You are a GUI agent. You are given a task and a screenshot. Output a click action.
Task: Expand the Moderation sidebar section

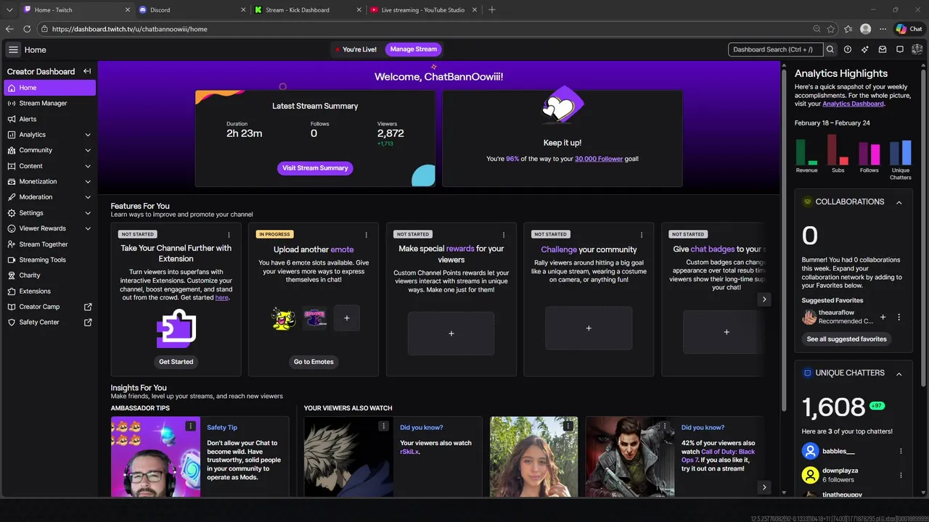click(88, 197)
